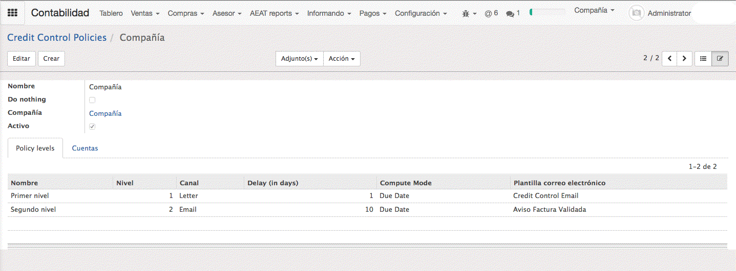The height and width of the screenshot is (271, 736).
Task: Open the Compañía switcher in top bar
Action: 594,10
